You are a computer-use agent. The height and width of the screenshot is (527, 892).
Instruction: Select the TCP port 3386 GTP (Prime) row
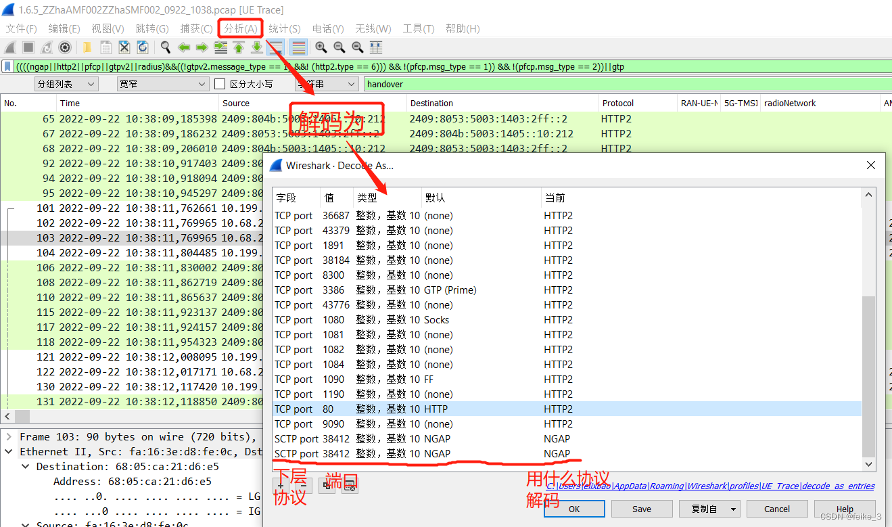(567, 290)
